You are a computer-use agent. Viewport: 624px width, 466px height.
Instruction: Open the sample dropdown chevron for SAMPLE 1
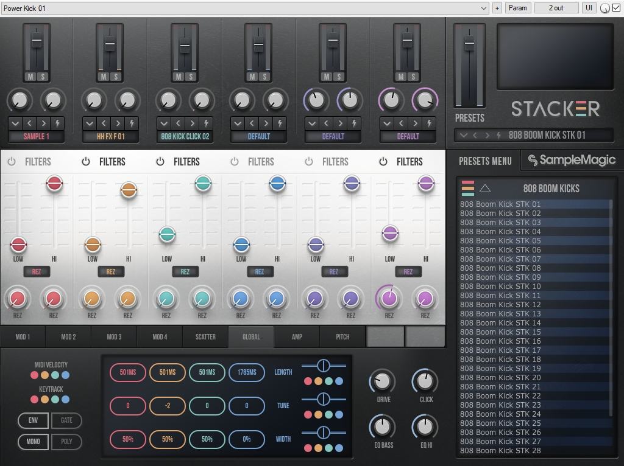[15, 123]
